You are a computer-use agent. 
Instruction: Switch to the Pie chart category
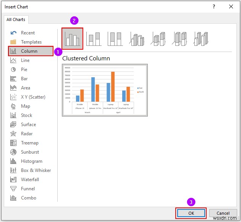coord(31,70)
